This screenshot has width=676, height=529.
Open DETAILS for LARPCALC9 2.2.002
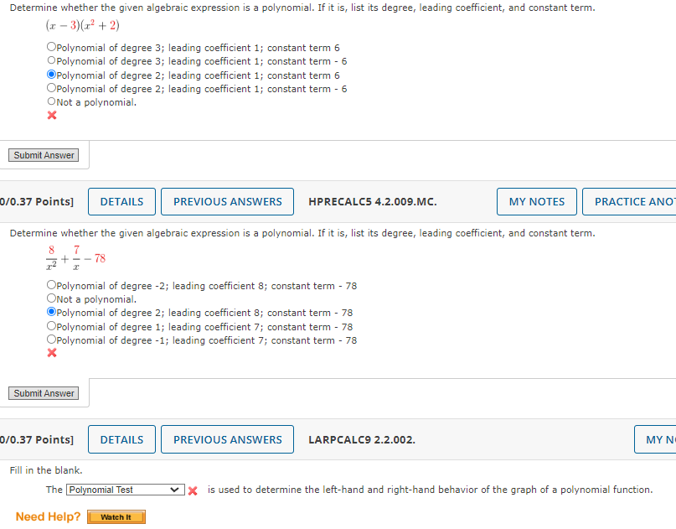[121, 438]
